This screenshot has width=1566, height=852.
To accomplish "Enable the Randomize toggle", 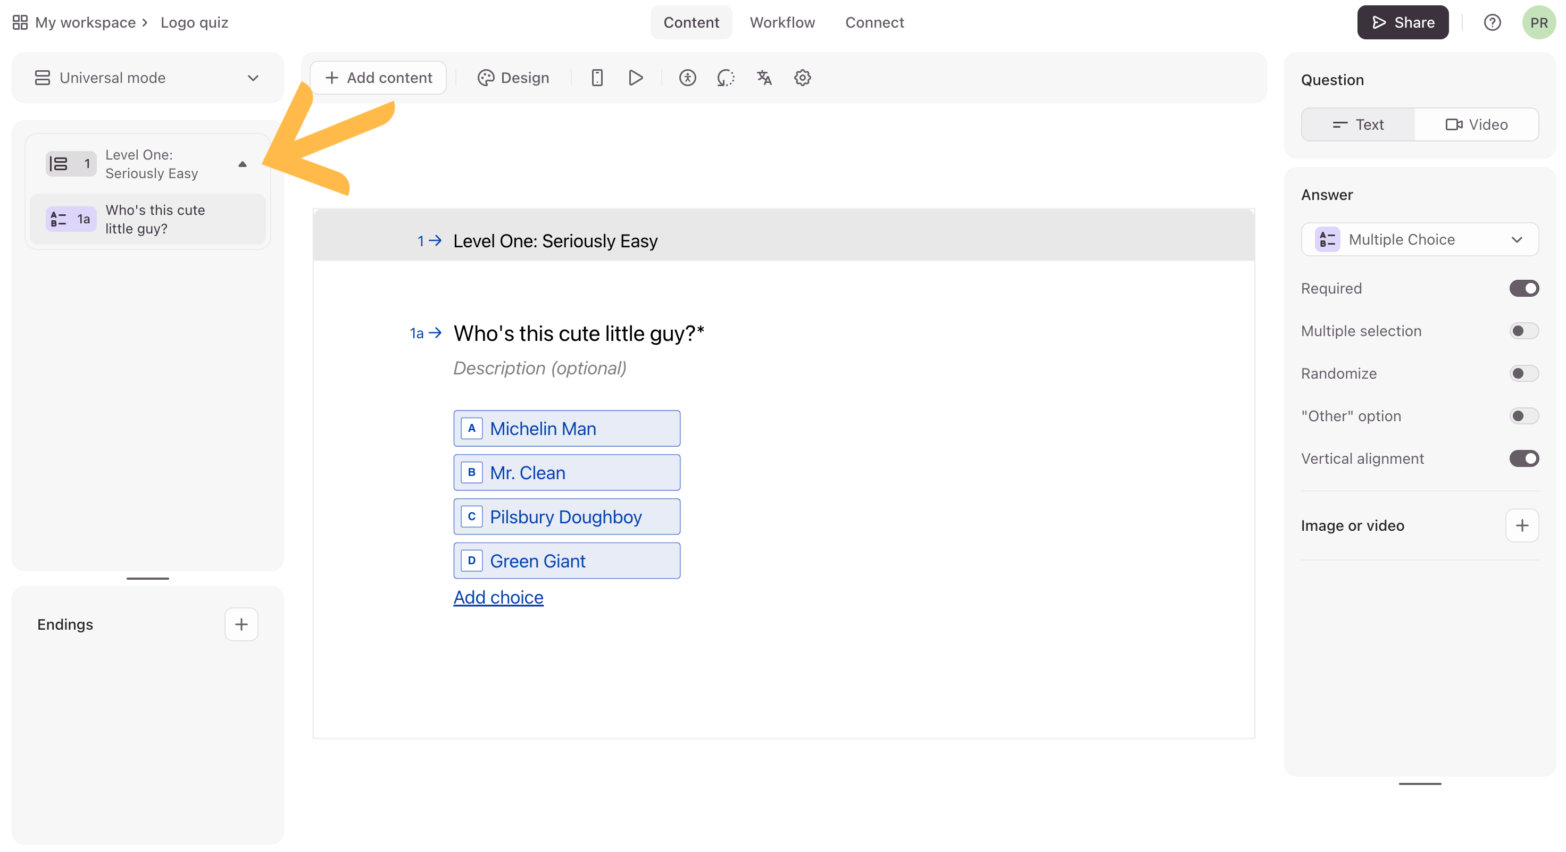I will [1524, 374].
